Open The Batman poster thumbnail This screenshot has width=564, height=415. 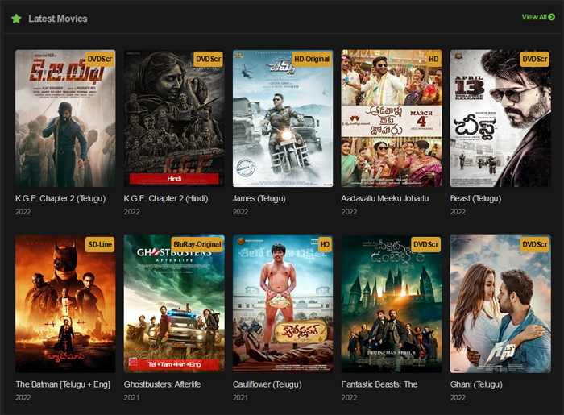[65, 304]
